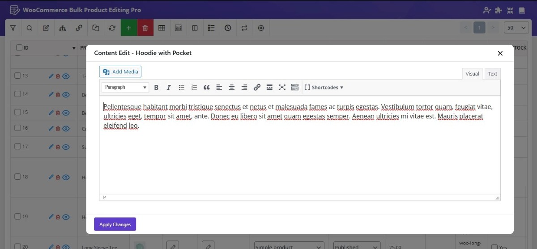Open the Paragraph format dropdown
The height and width of the screenshot is (249, 537).
(125, 88)
